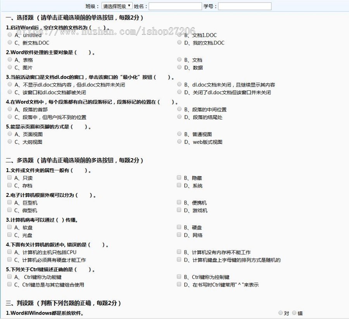Screen dimensions: 349x319
Task: Pick option C、该窗口和dl.doc文档都被关闭
Action: click(10, 92)
